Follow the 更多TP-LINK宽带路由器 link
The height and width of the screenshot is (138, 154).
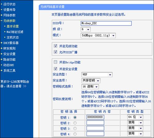pyautogui.click(x=14, y=84)
